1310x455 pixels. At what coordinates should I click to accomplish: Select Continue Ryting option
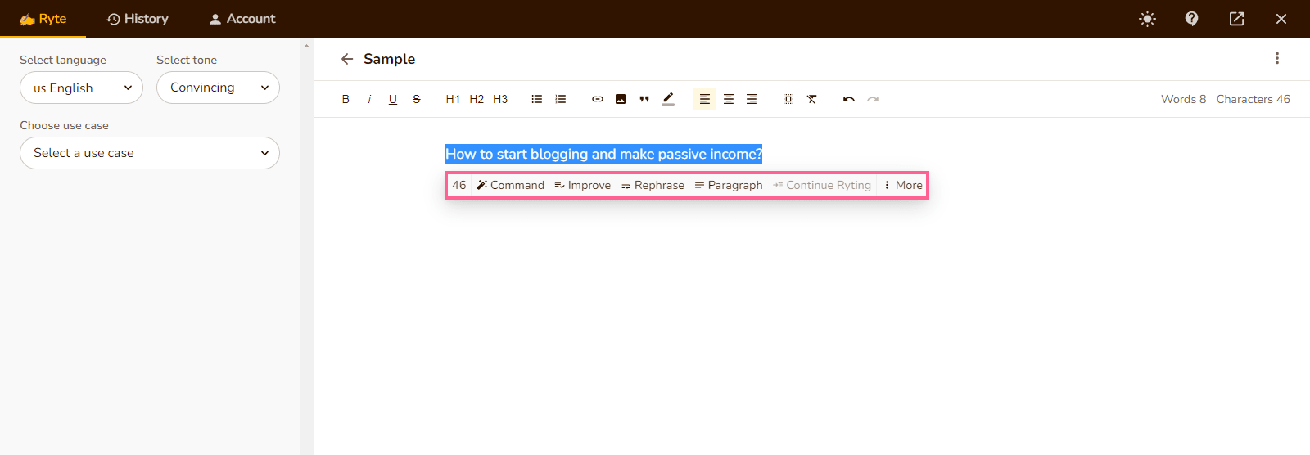(x=822, y=185)
